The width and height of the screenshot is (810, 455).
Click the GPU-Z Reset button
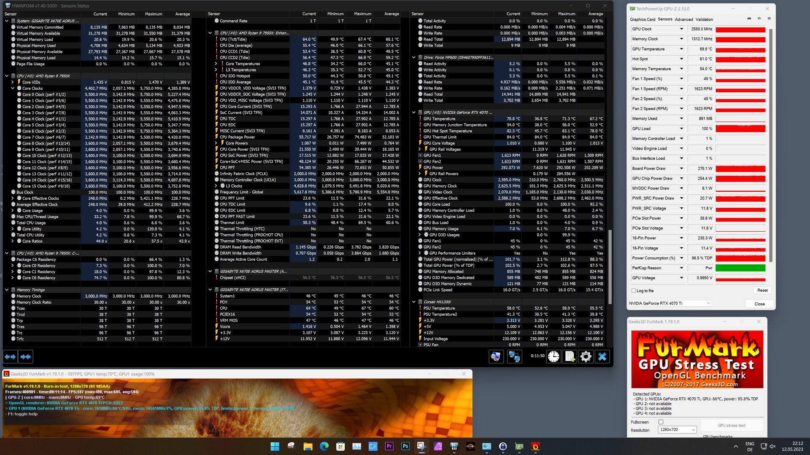tap(762, 290)
